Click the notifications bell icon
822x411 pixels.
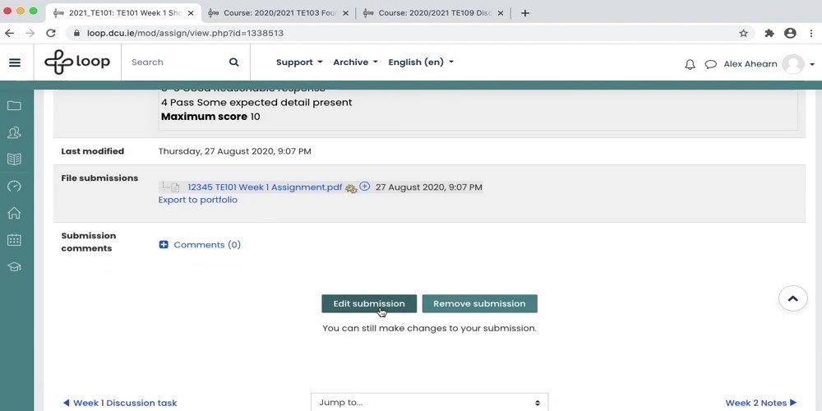pyautogui.click(x=690, y=64)
